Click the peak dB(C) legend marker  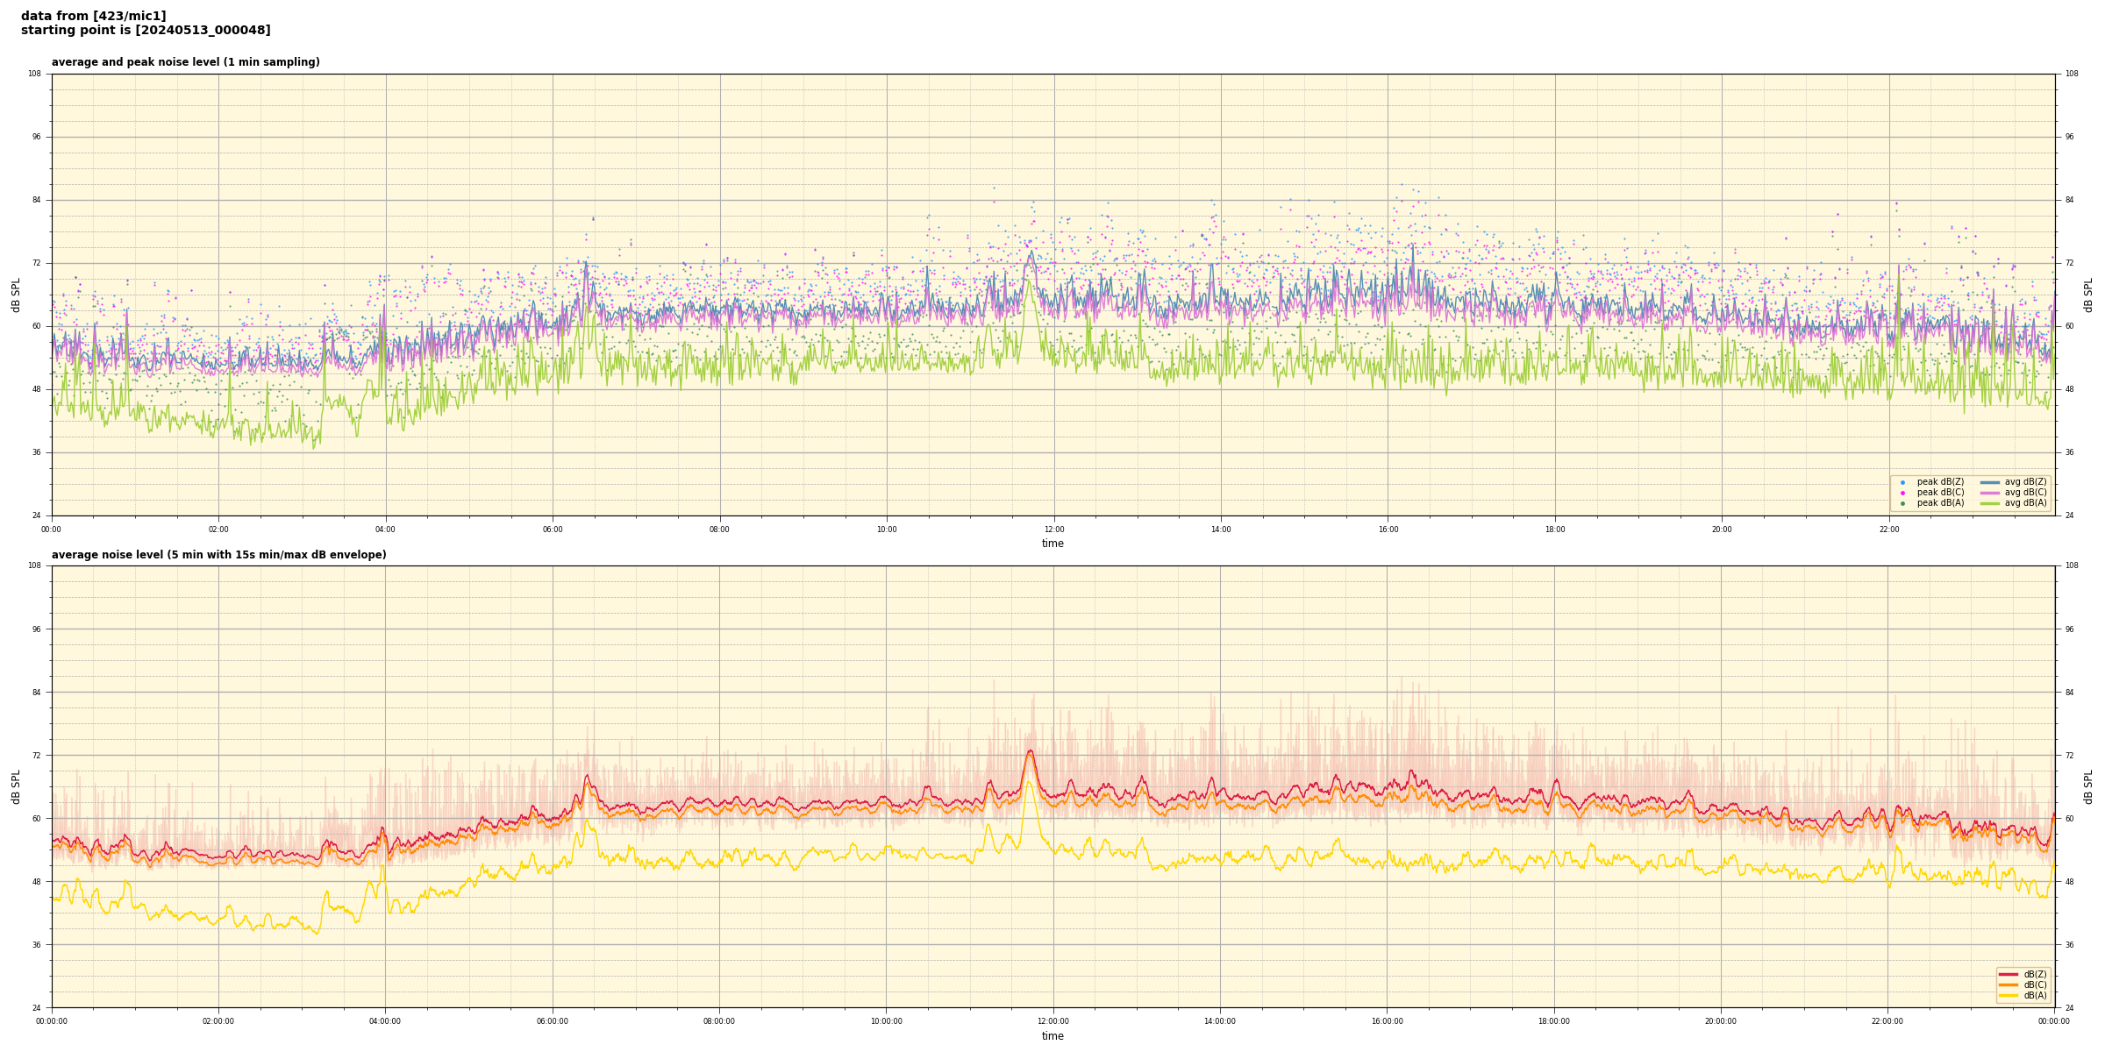[1902, 493]
